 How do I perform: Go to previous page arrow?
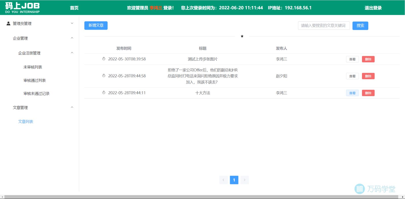click(x=224, y=180)
